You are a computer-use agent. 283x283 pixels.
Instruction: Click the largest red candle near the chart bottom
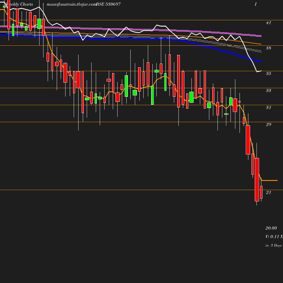[x=257, y=179]
